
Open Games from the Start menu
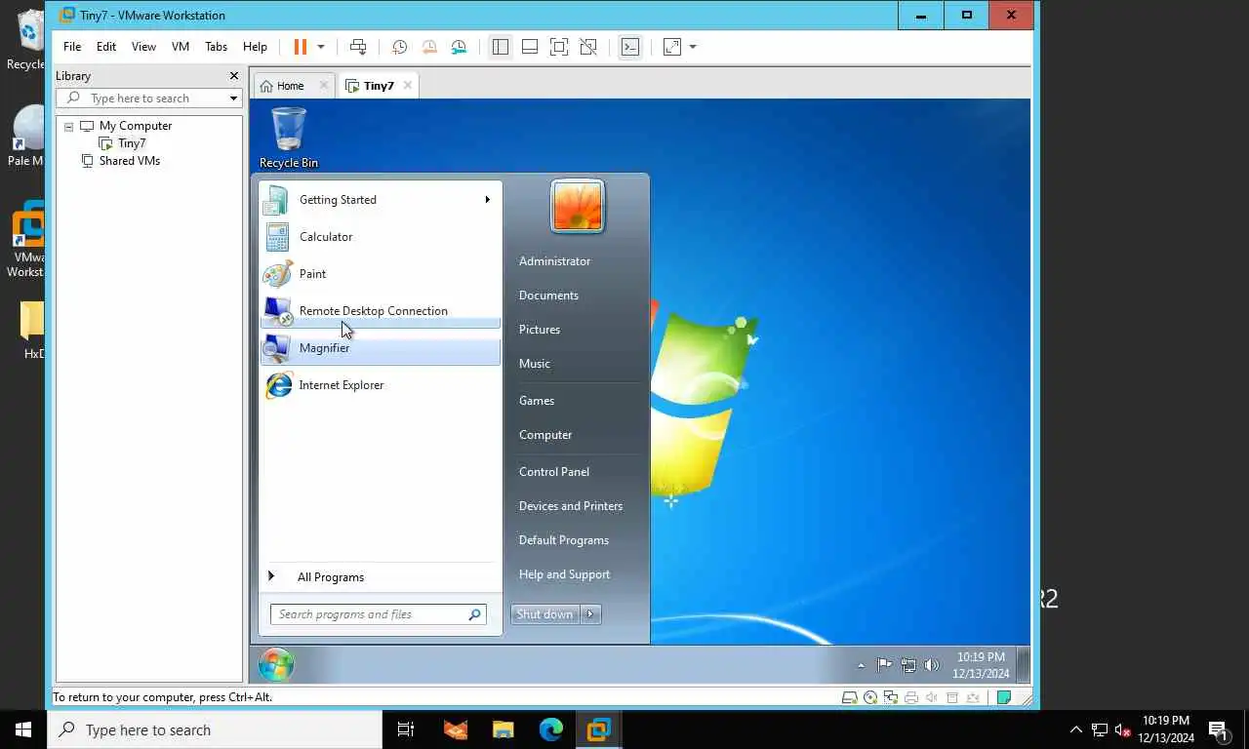pos(537,401)
